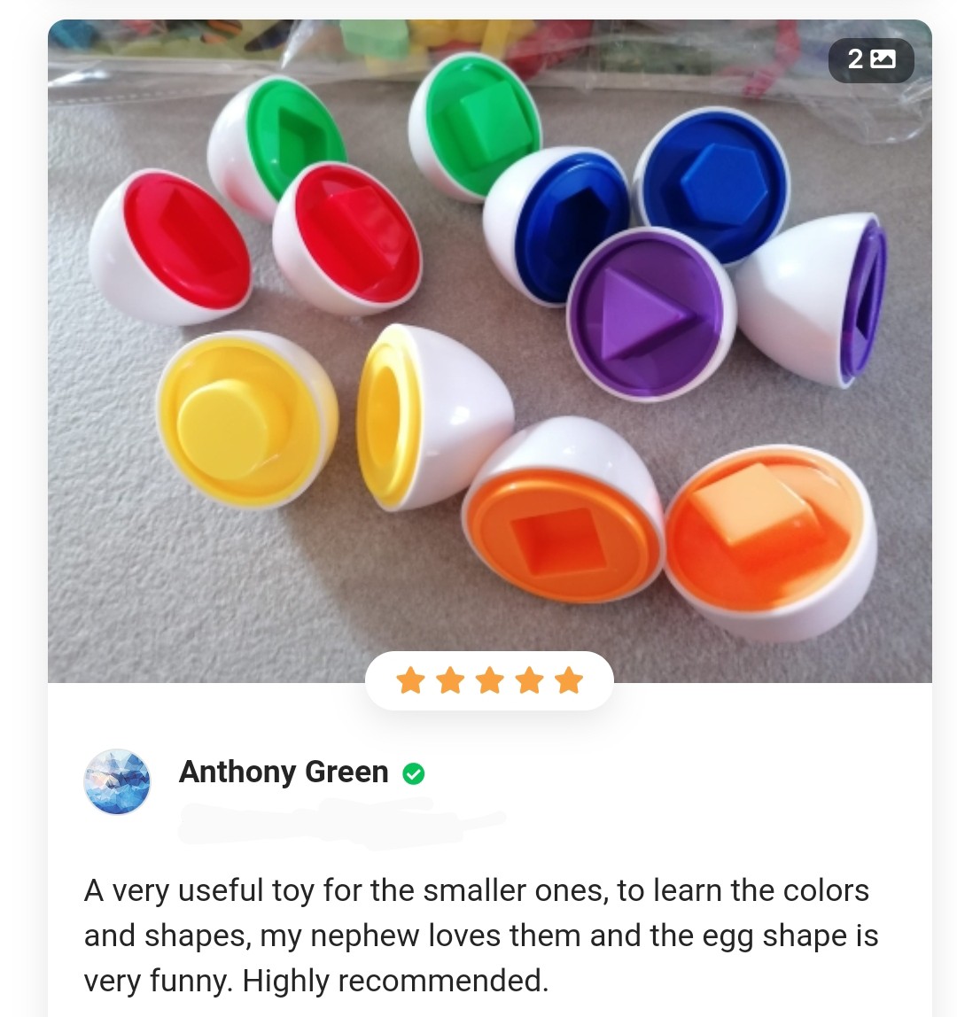The width and height of the screenshot is (957, 1017).
Task: Click the picture icon in the photo count badge
Action: coord(883,59)
